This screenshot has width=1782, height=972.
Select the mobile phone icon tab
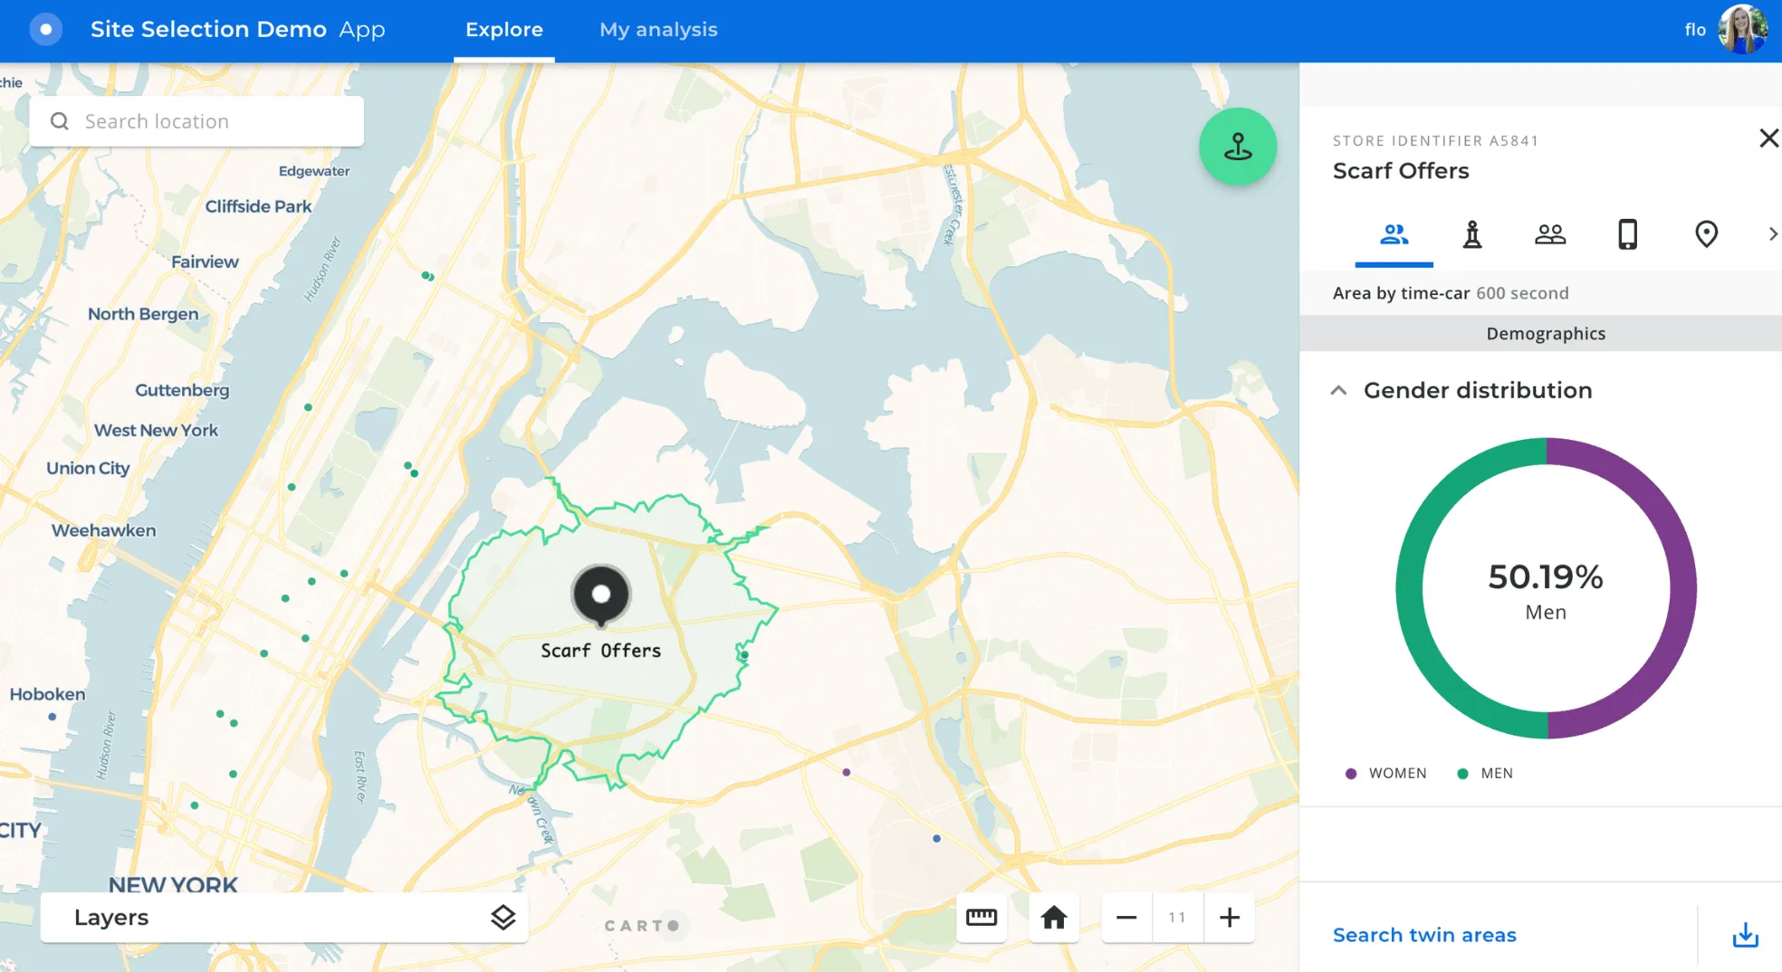(x=1627, y=234)
